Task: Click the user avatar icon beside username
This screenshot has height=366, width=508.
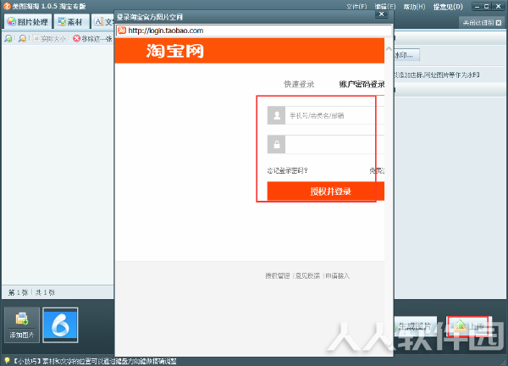Action: [x=276, y=115]
